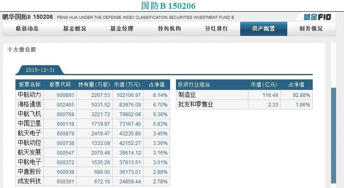Viewport: 344px width, 188px height.
Task: Select stock name 中航动力
Action: click(x=30, y=95)
